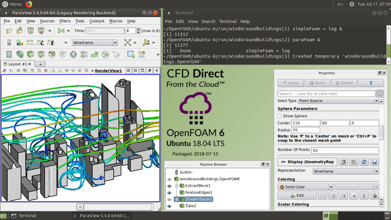Click the Delete button
391x220 pixels.
(344, 83)
